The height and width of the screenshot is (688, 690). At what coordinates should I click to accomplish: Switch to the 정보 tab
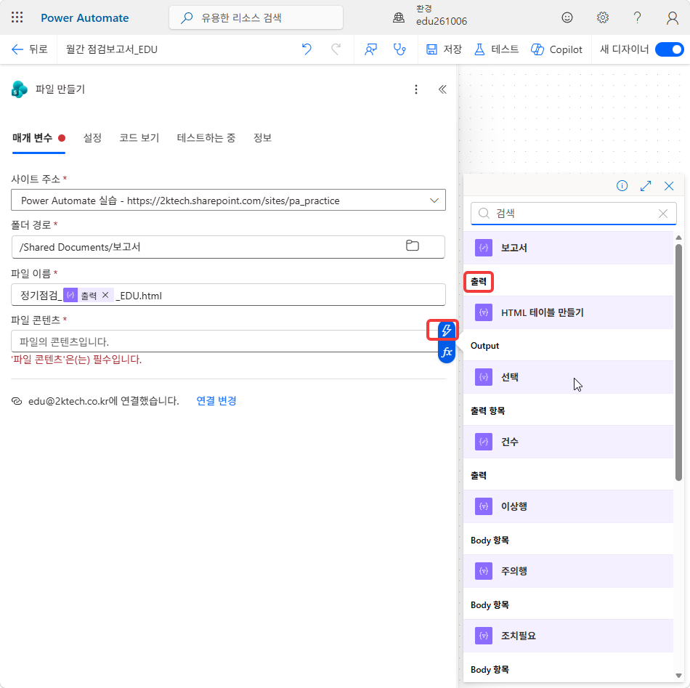pyautogui.click(x=262, y=138)
